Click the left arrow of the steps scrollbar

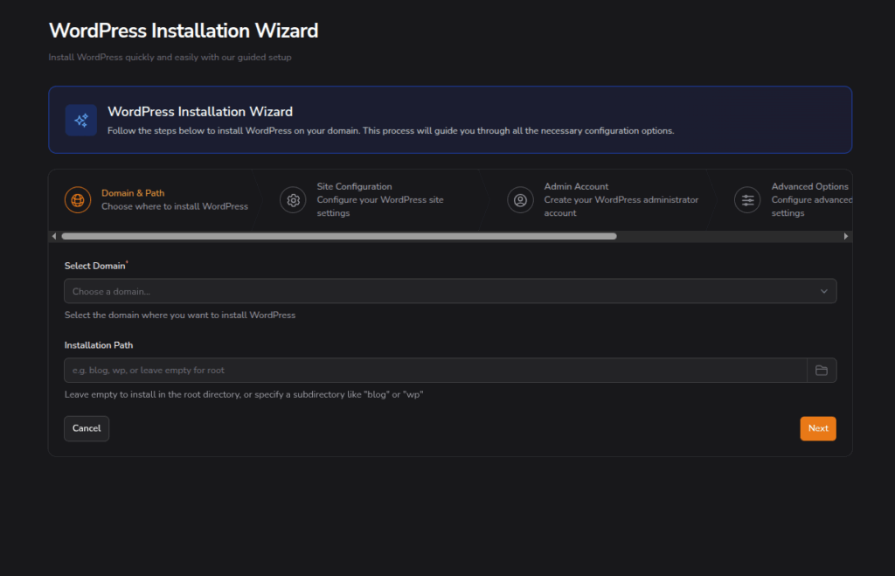tap(54, 236)
